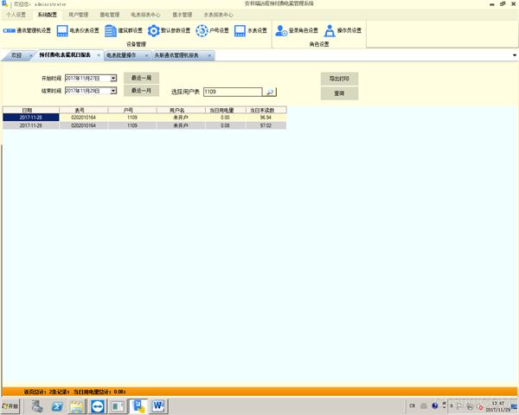Click the magnifier icon beside user table field

click(x=270, y=92)
